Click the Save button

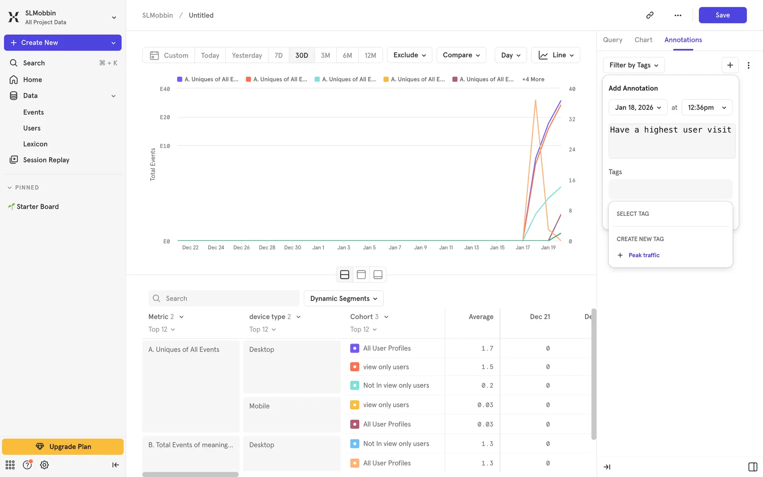tap(722, 15)
